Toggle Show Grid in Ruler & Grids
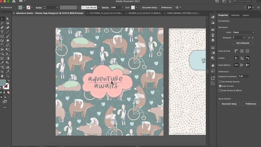The width and height of the screenshot is (261, 147). pos(242,51)
